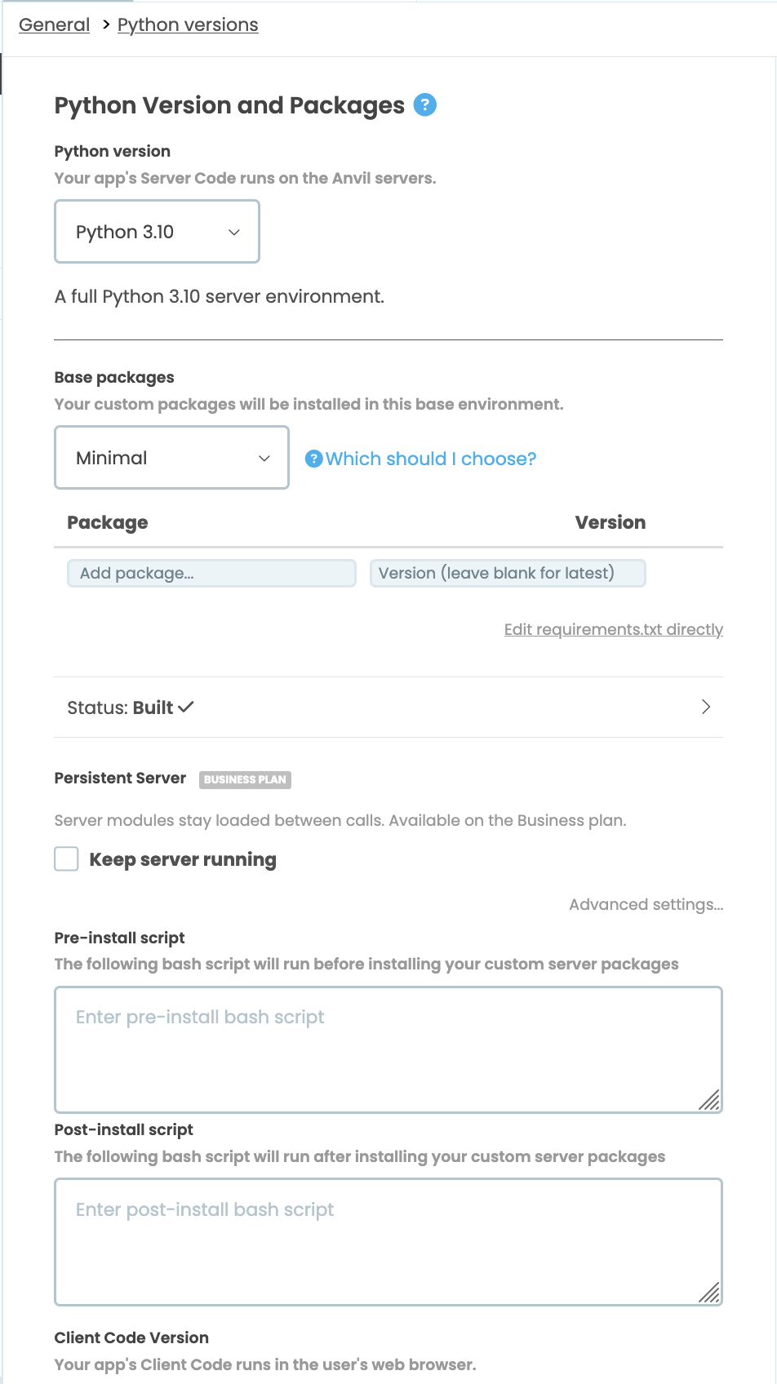Screen dimensions: 777x1384
Task: Open the Python 3.10 version dropdown
Action: click(x=157, y=232)
